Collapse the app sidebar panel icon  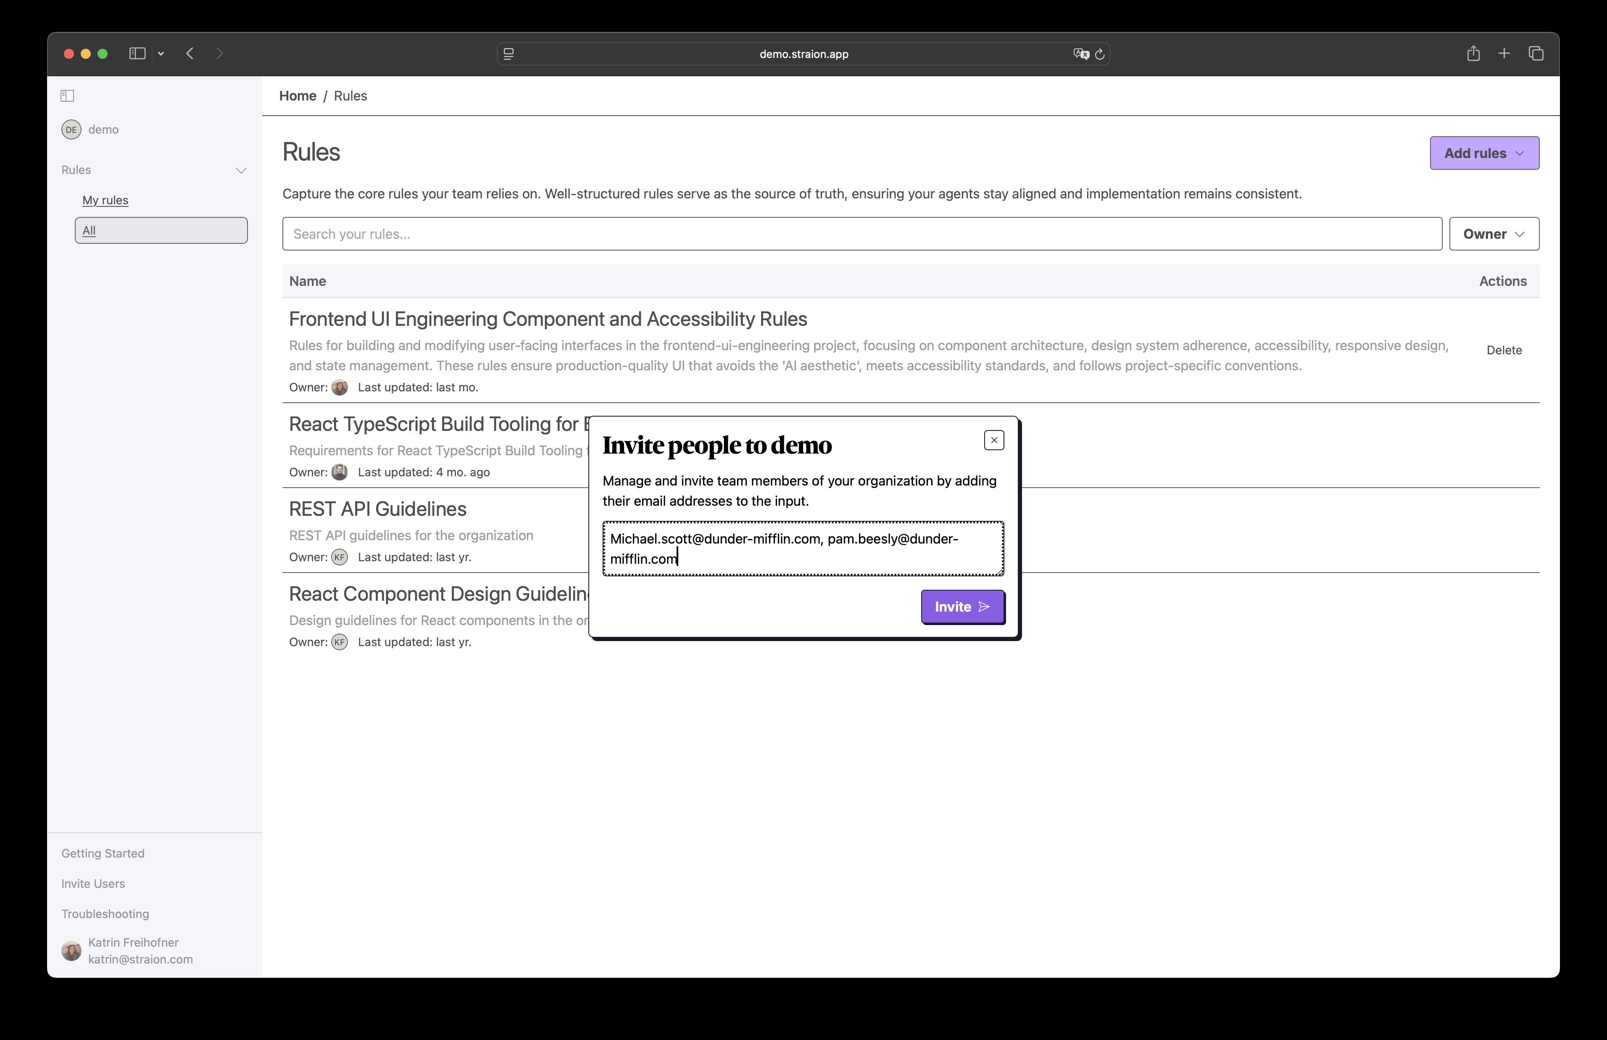point(68,96)
